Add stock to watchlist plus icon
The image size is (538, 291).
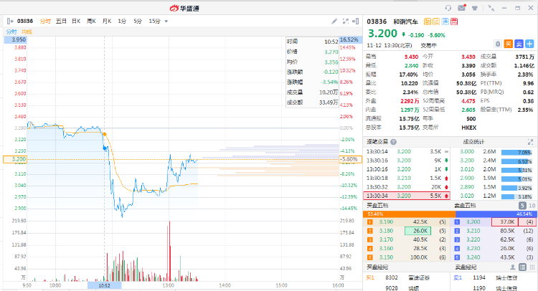(x=530, y=44)
